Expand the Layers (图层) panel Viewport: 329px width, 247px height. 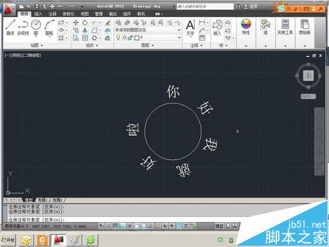[147, 45]
